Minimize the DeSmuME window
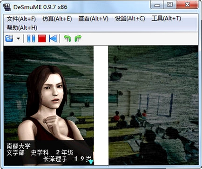The image size is (202, 169). [157, 5]
